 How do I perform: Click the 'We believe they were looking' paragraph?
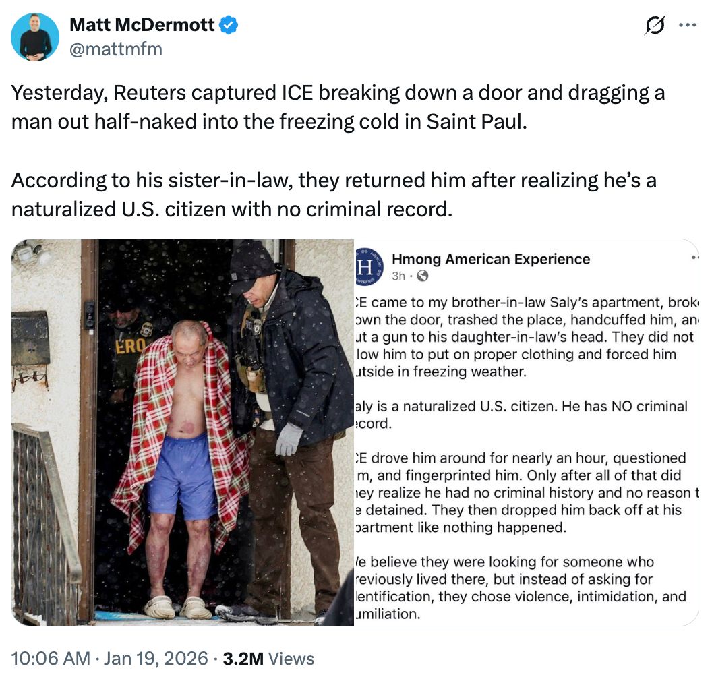point(521,587)
